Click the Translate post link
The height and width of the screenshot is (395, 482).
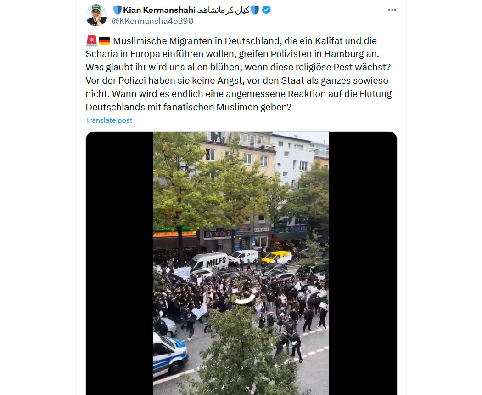(x=109, y=120)
